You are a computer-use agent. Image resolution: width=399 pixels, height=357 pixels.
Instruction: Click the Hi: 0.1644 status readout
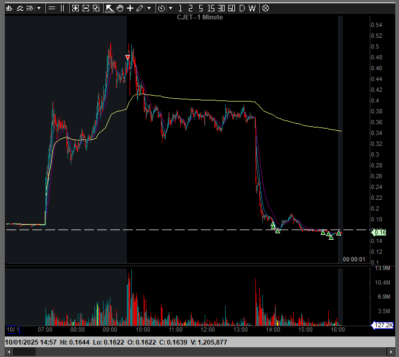(75, 342)
